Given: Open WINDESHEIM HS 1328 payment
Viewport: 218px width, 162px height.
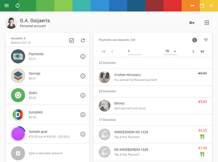Looking at the screenshot, I should tap(153, 134).
